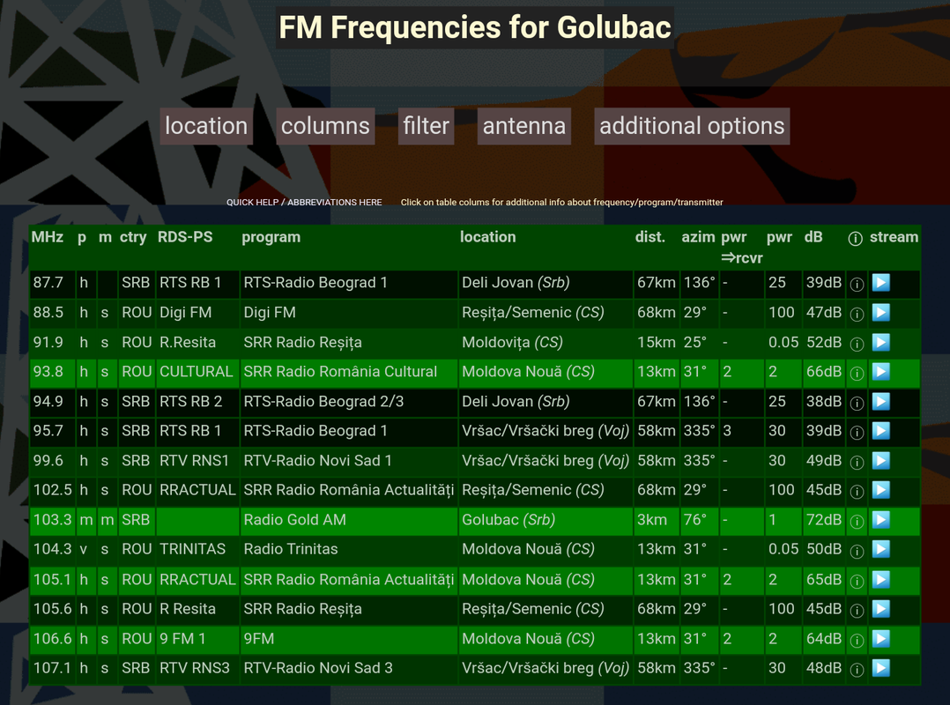Play stream for 103.3 Radio Gold AM
The image size is (950, 705).
point(880,520)
